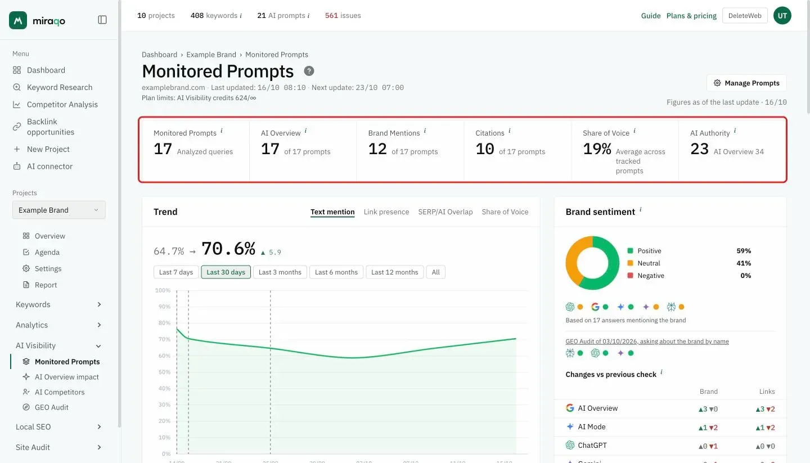
Task: Click the info icon next to Brand sentiment
Action: pyautogui.click(x=640, y=210)
